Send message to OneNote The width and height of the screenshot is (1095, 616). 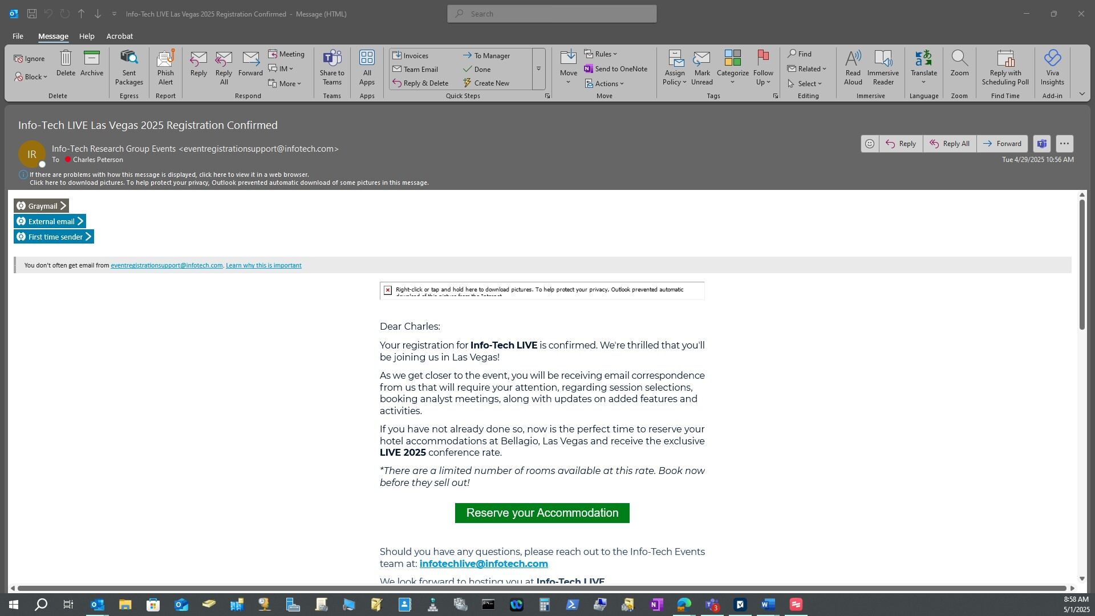click(616, 68)
